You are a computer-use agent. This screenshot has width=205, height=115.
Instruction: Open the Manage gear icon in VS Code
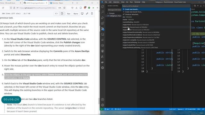(102, 105)
